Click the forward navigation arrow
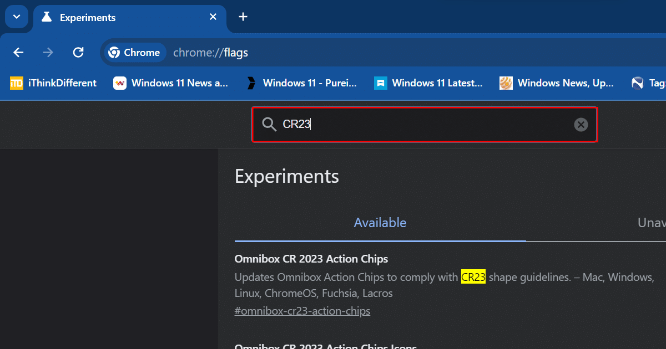666x349 pixels. pyautogui.click(x=48, y=52)
